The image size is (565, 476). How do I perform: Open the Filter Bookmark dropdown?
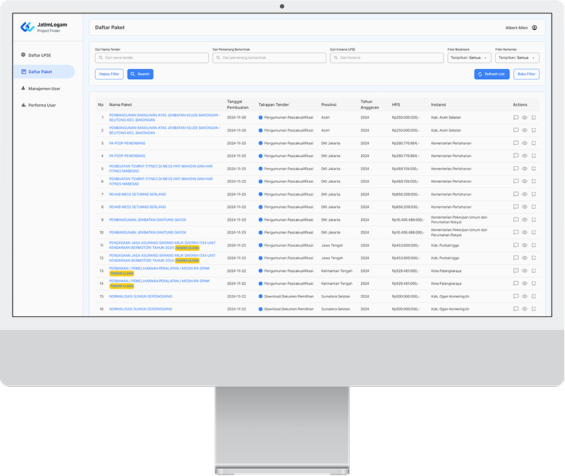469,58
